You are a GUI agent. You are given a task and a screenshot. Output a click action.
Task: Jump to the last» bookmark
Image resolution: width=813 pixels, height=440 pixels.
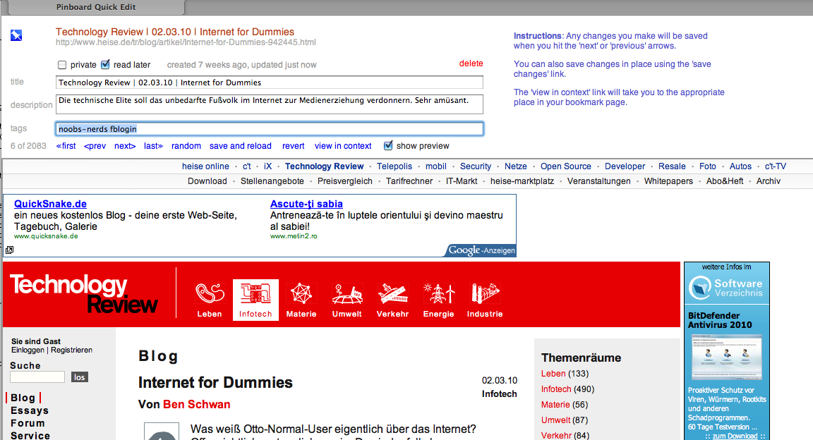click(153, 146)
